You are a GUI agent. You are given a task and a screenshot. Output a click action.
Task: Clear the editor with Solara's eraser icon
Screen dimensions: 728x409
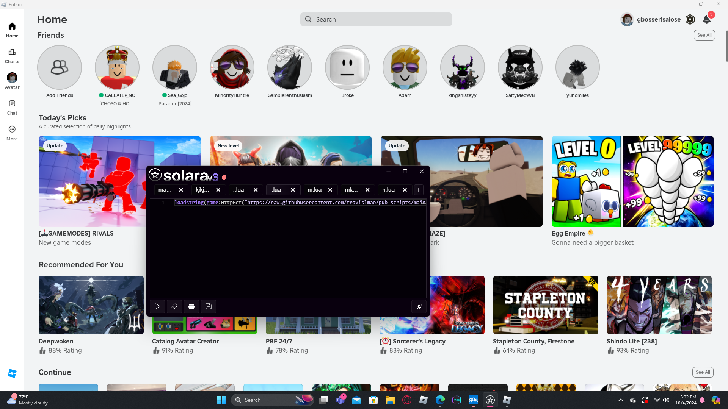coord(174,306)
